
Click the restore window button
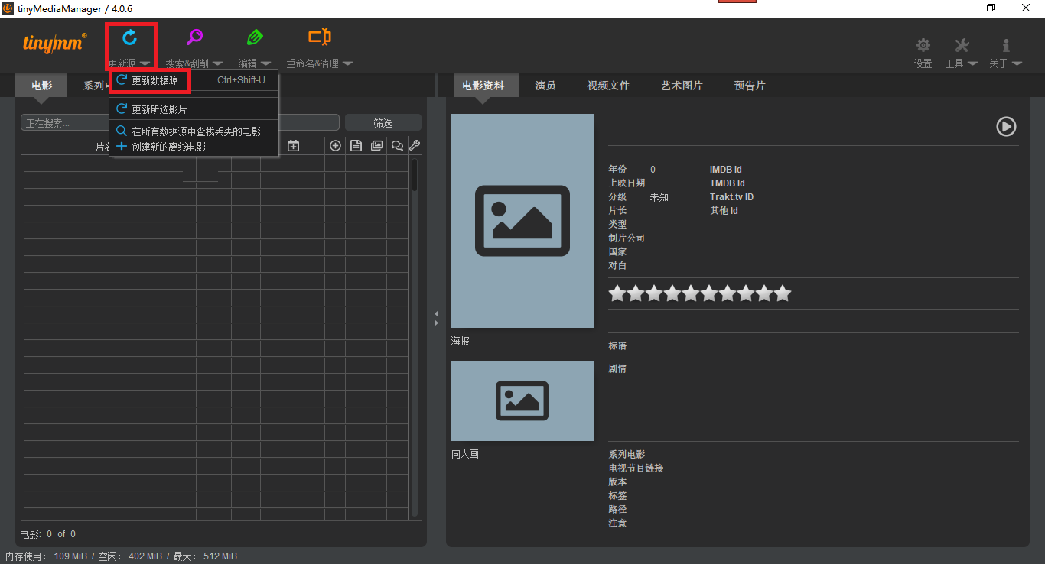click(x=991, y=8)
